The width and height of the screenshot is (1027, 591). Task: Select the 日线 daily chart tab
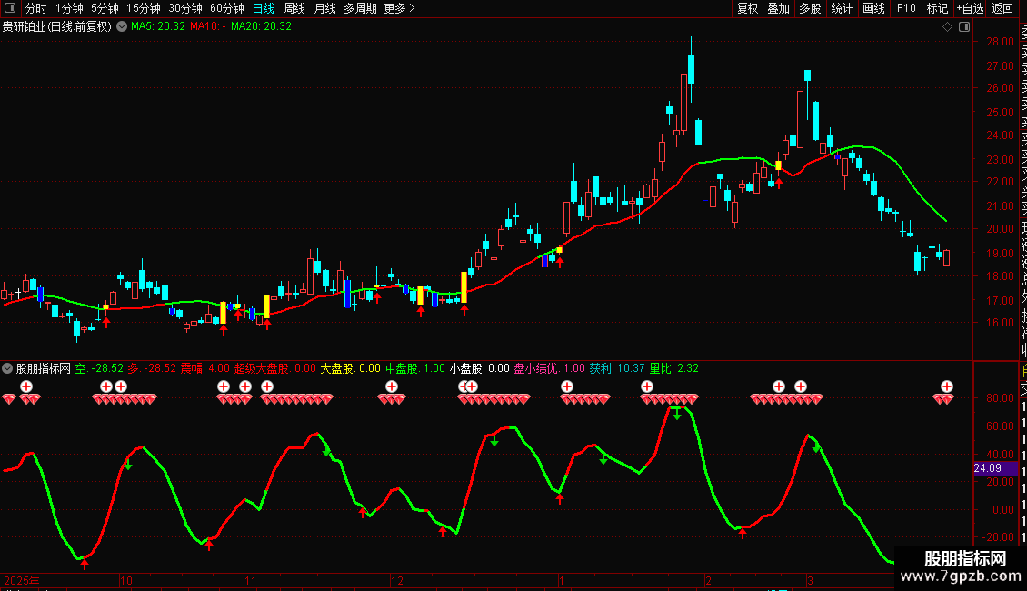[264, 8]
